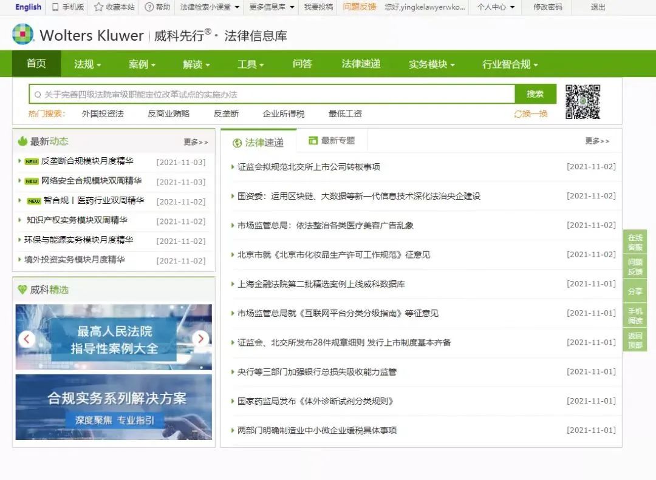
Task: Click the 我要投稿 link
Action: tap(318, 7)
